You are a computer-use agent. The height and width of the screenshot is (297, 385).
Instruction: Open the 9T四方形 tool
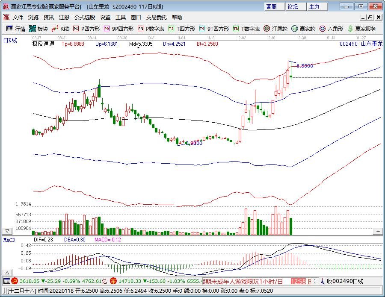pyautogui.click(x=214, y=29)
